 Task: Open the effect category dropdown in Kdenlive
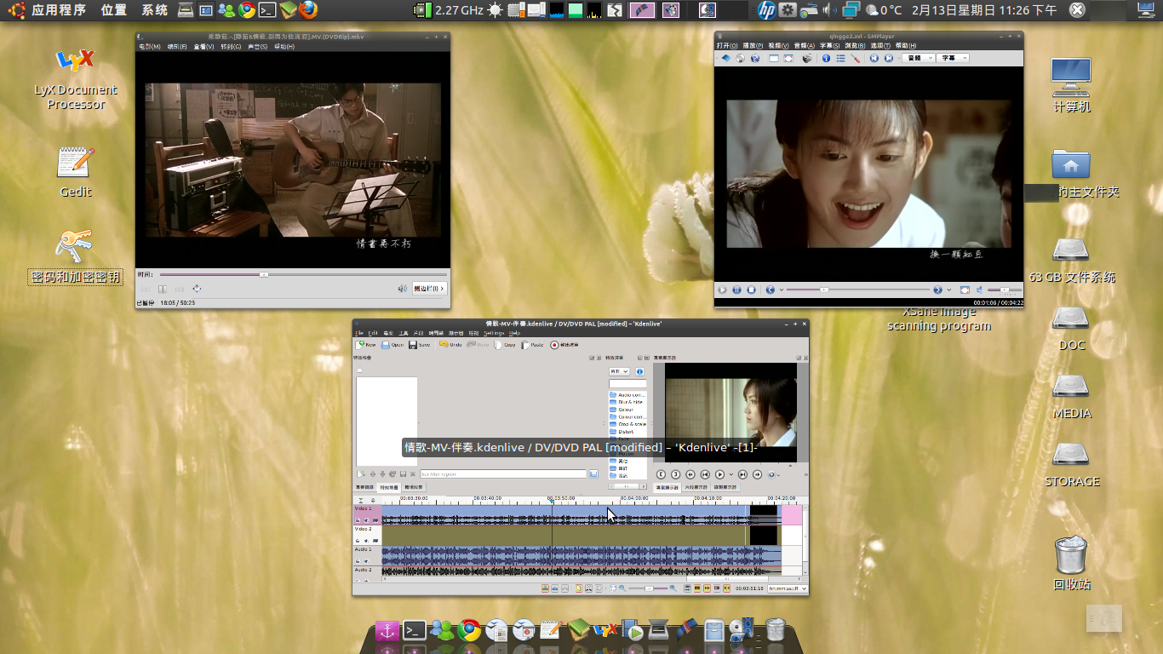coord(619,371)
